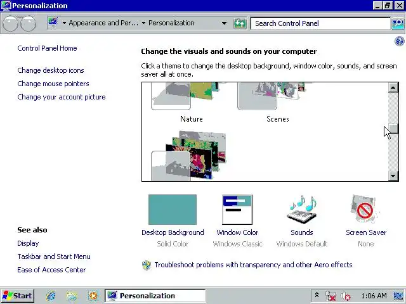Open the Screen Saver icon
The width and height of the screenshot is (406, 304).
[365, 210]
